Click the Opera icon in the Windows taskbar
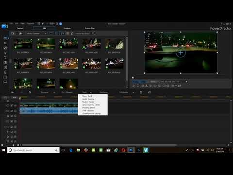 pos(123,150)
